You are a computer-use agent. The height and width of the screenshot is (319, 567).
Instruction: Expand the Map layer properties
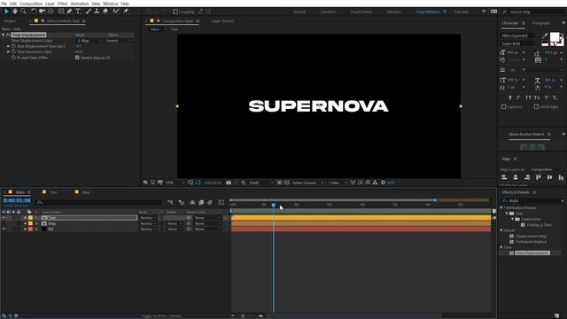coord(25,223)
